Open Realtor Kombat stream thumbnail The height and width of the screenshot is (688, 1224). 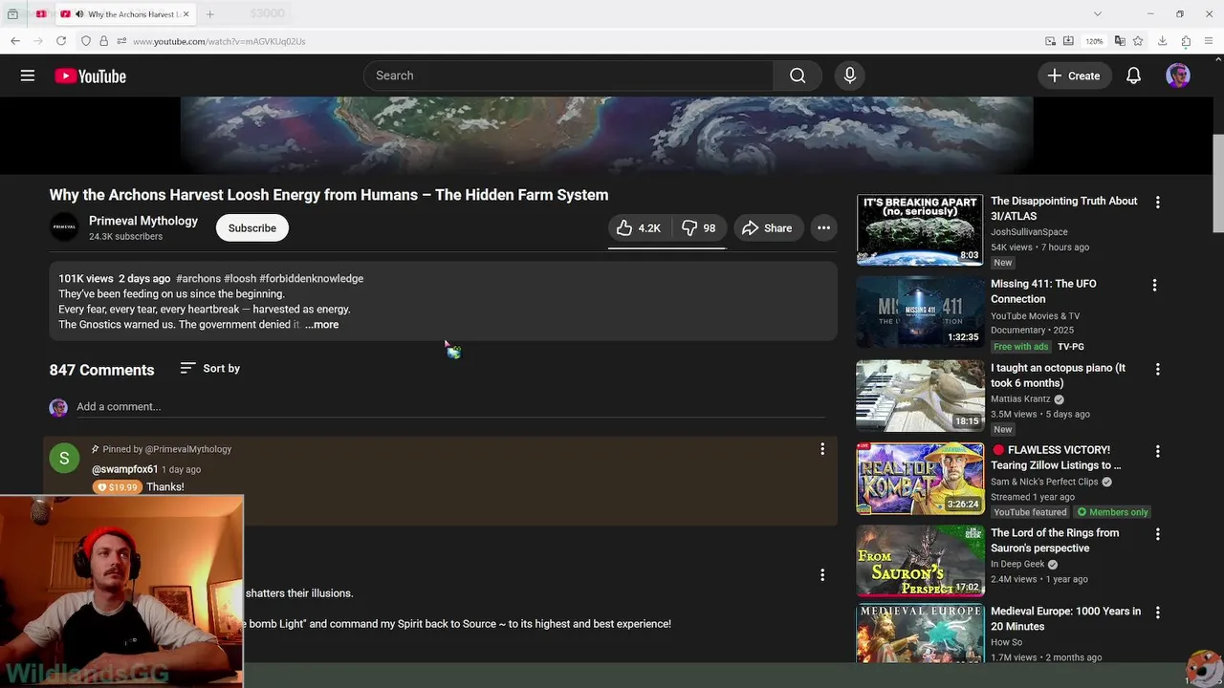(920, 478)
